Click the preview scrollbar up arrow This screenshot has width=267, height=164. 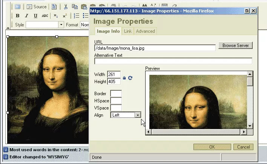[x=250, y=74]
